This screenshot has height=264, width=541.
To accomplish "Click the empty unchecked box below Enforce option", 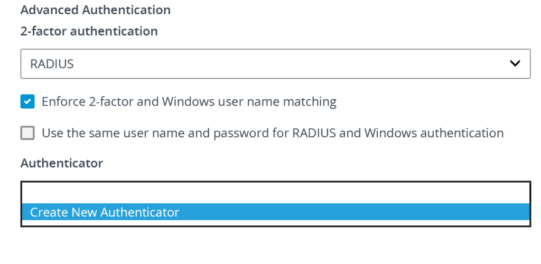I will (27, 133).
